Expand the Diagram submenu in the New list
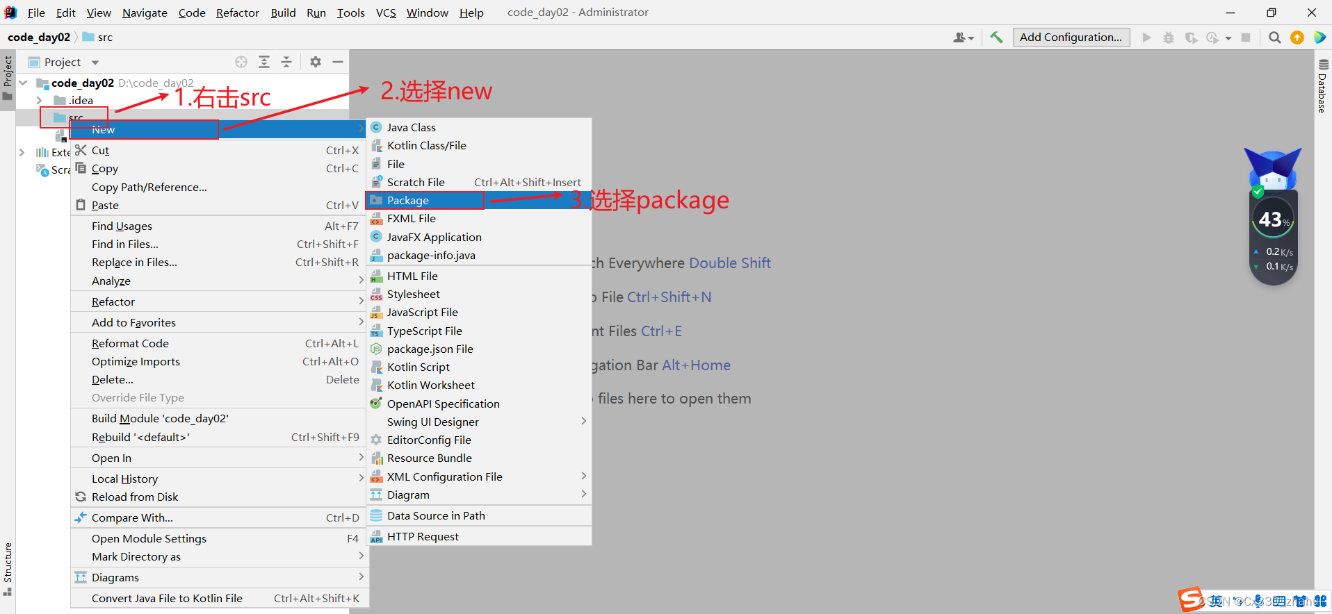 coord(478,495)
